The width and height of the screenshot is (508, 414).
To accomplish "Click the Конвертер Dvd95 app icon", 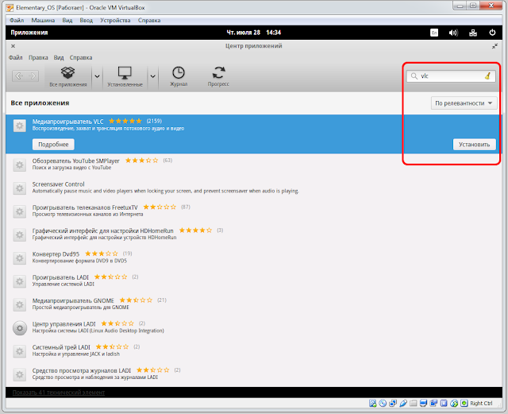I will (19, 258).
